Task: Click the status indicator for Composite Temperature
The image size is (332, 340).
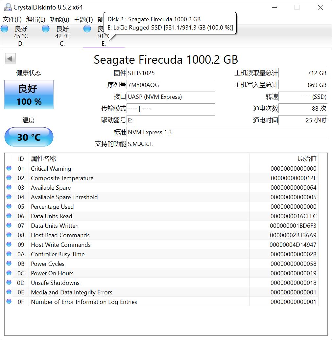Action: pyautogui.click(x=9, y=178)
